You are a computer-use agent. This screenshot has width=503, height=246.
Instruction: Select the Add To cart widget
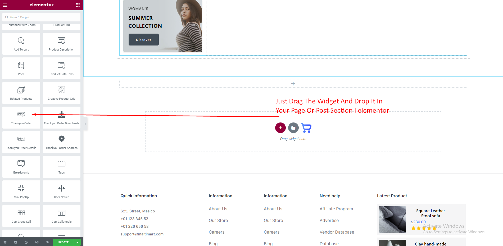tap(21, 44)
